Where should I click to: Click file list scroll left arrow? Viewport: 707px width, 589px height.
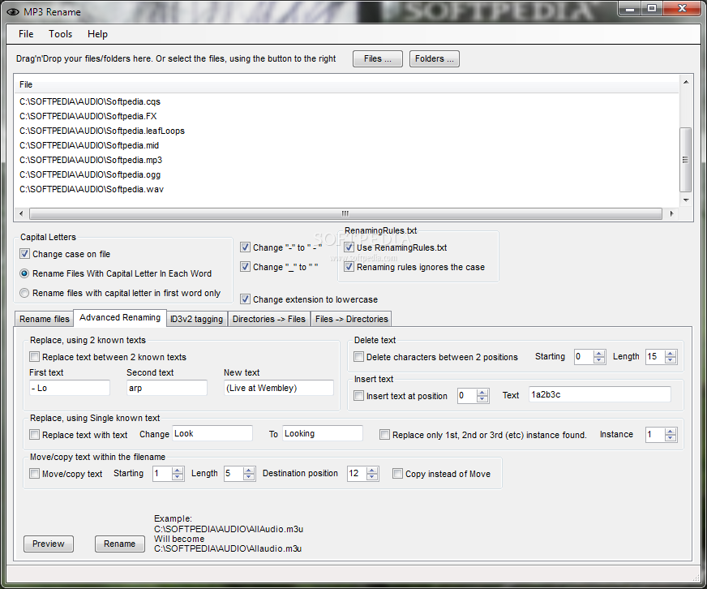(x=21, y=213)
